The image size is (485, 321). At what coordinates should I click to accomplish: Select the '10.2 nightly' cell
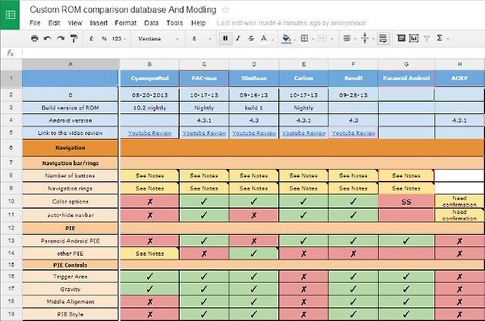point(150,108)
